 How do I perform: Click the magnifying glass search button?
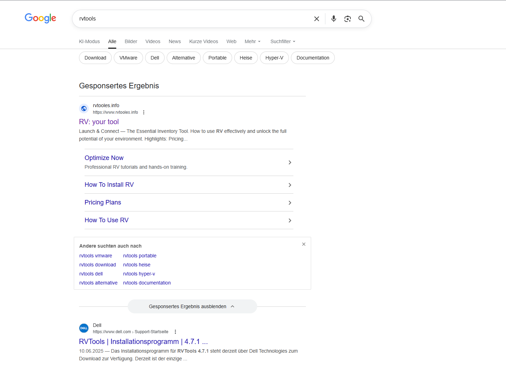(362, 19)
